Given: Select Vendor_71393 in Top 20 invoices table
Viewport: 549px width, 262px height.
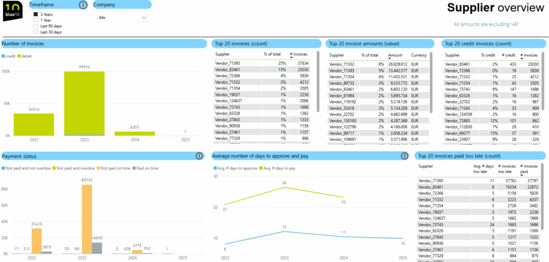Looking at the screenshot, I should tap(229, 64).
